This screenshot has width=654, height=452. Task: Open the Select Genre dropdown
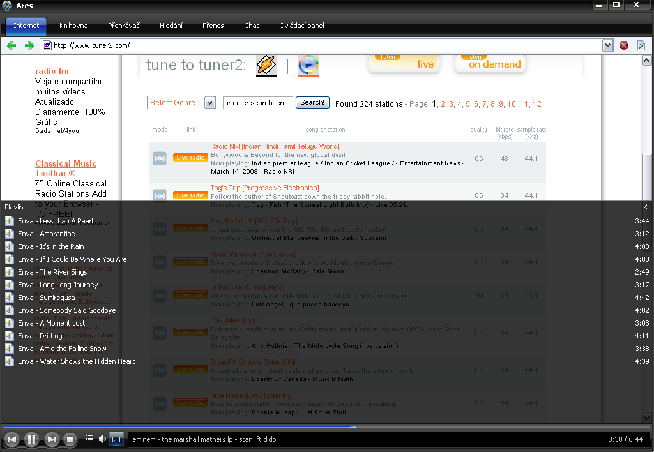click(209, 103)
